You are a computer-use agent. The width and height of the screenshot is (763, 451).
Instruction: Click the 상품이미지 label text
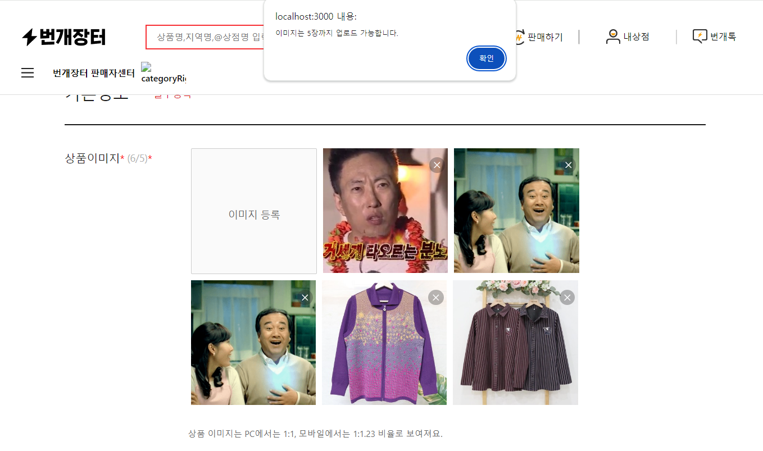coord(93,158)
